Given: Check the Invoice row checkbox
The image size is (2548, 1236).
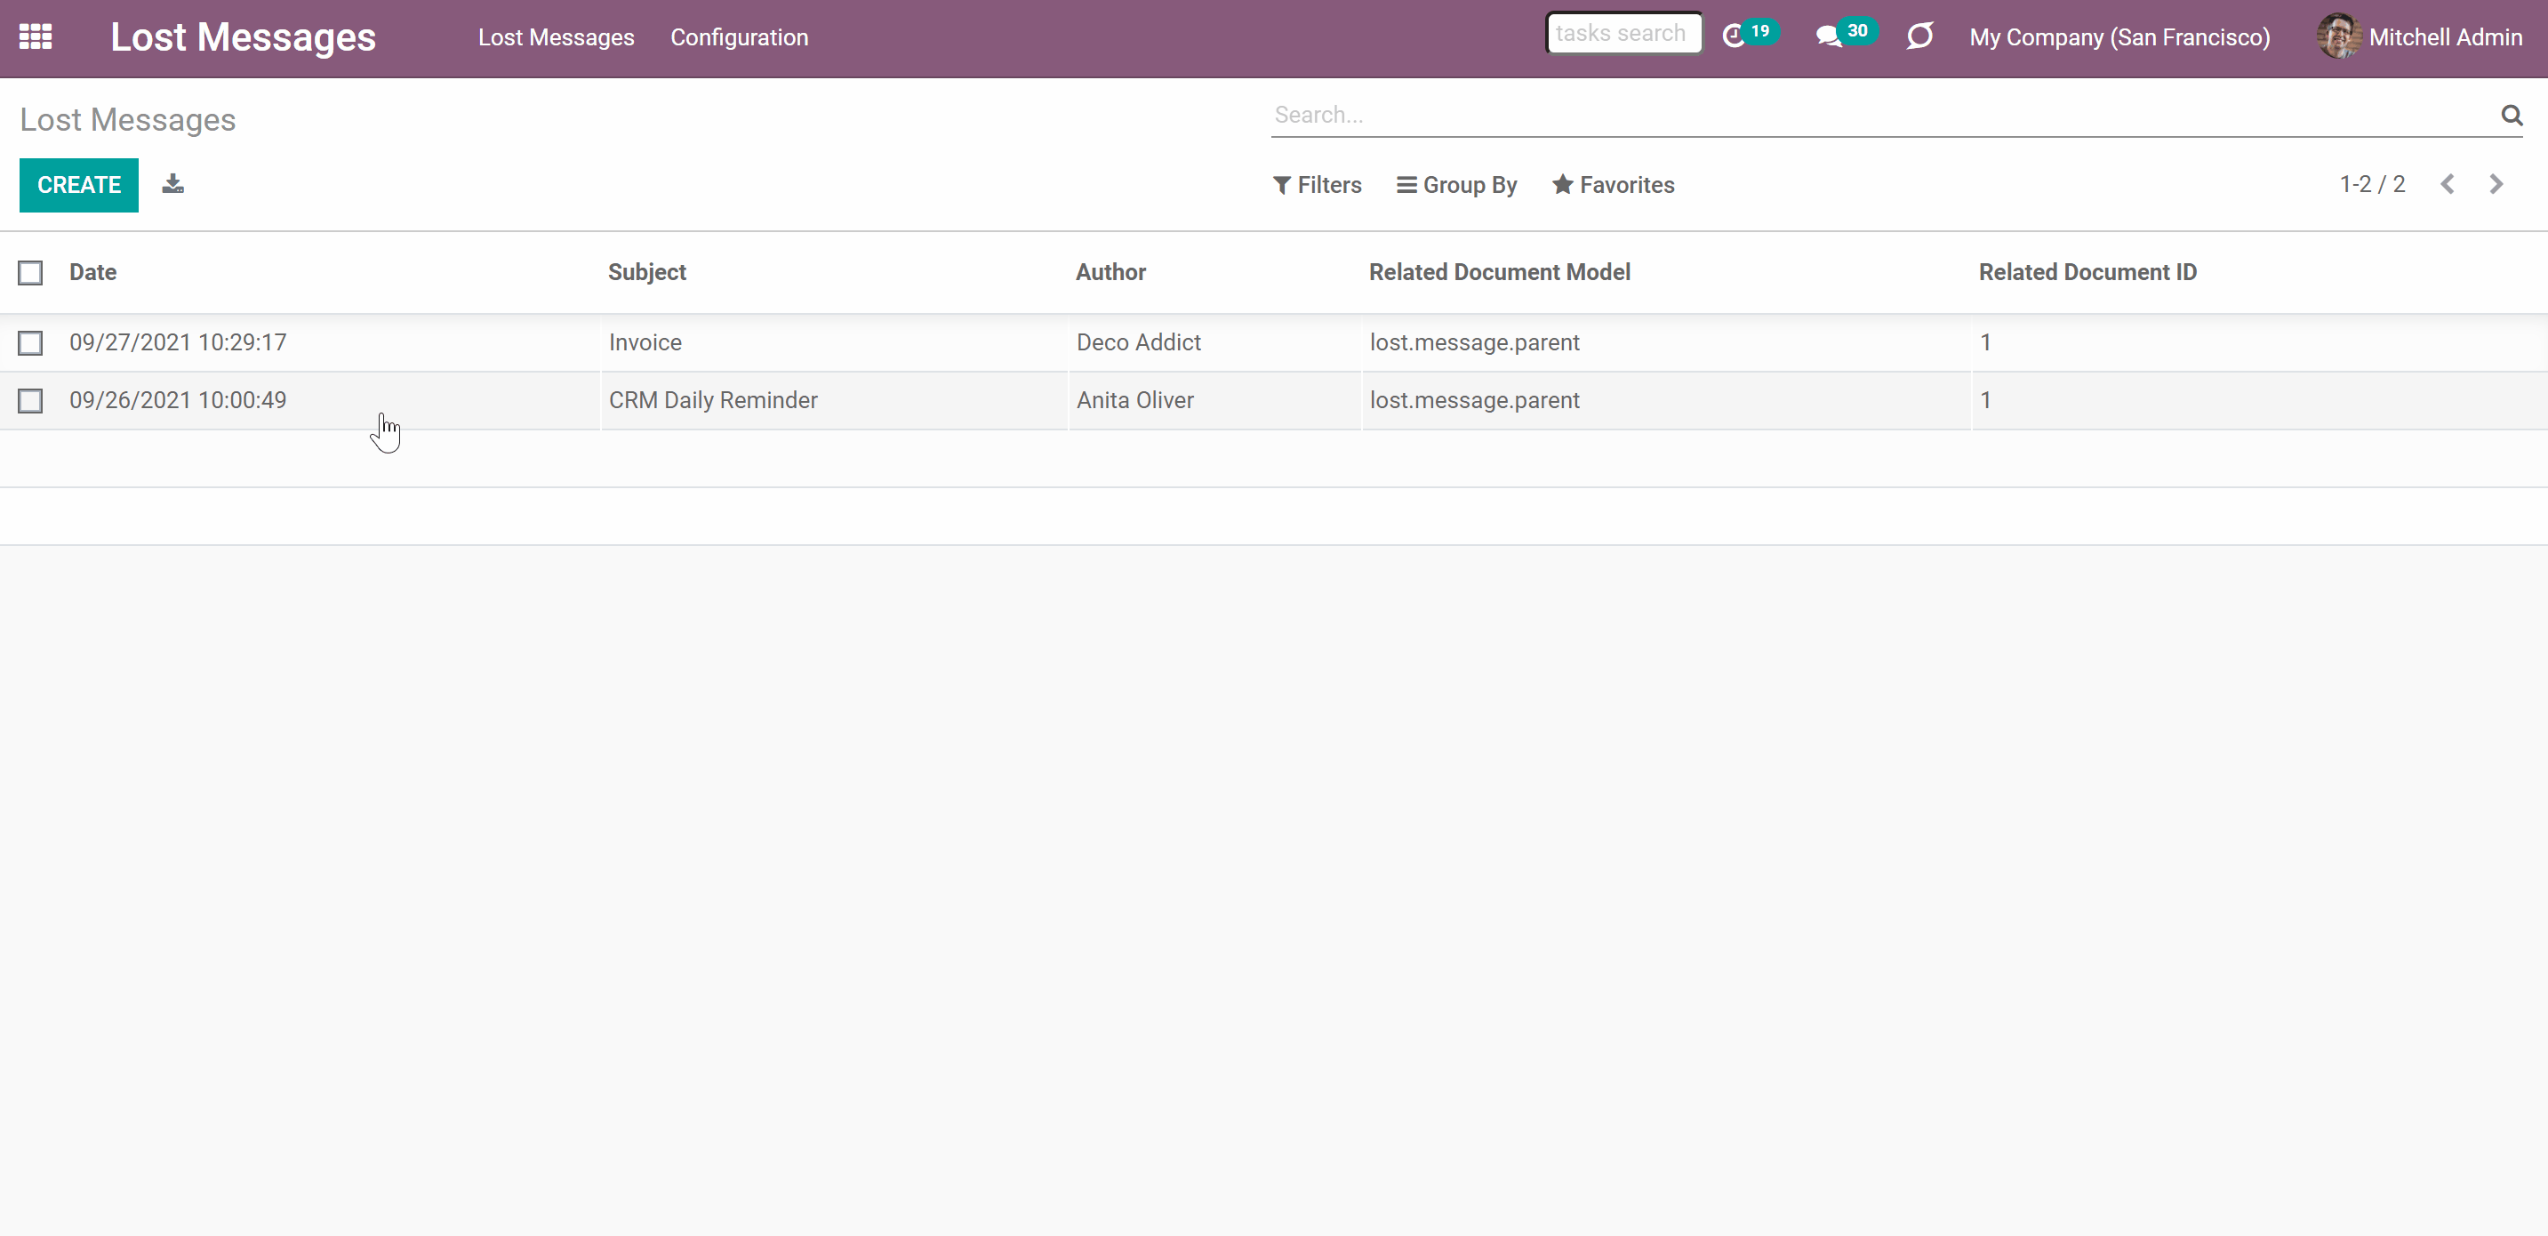Looking at the screenshot, I should (30, 342).
